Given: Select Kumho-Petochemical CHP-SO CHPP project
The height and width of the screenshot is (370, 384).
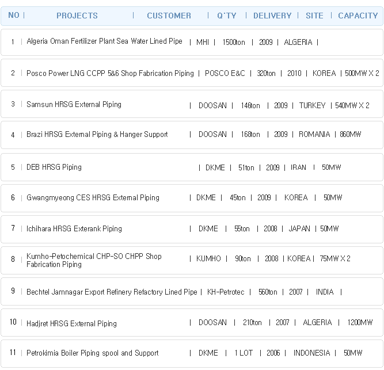Looking at the screenshot, I should pyautogui.click(x=192, y=260).
